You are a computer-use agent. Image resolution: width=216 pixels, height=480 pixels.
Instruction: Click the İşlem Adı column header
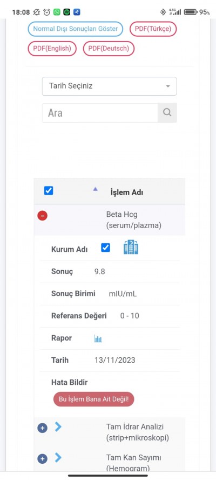click(127, 192)
